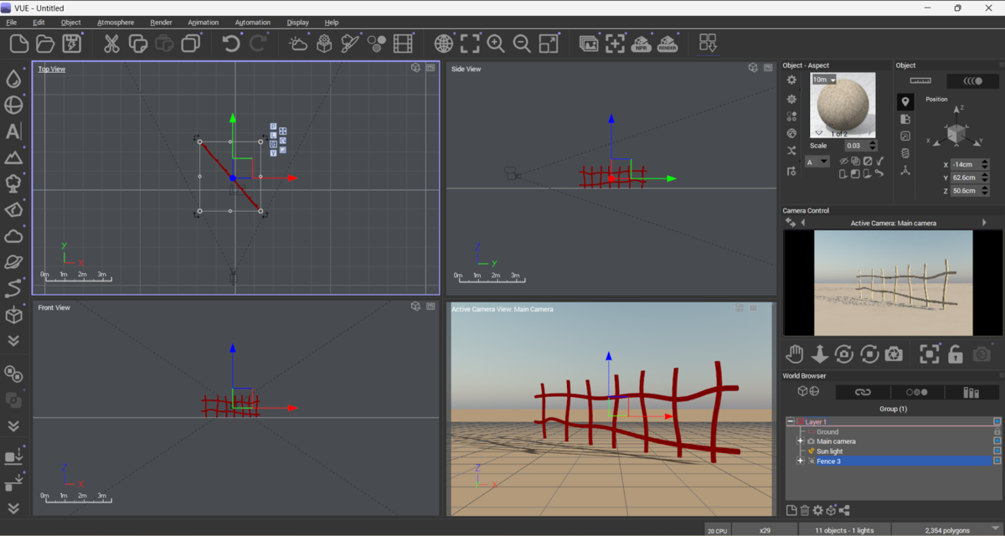
Task: Open the Render menu
Action: pyautogui.click(x=161, y=23)
